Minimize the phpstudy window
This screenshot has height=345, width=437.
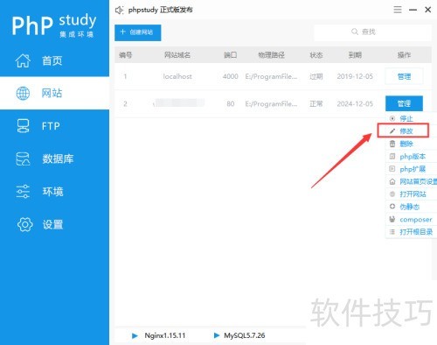coord(413,10)
